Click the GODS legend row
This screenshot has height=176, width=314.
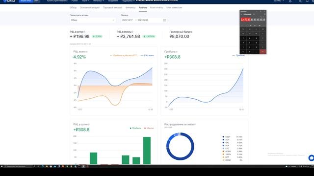tap(232, 152)
